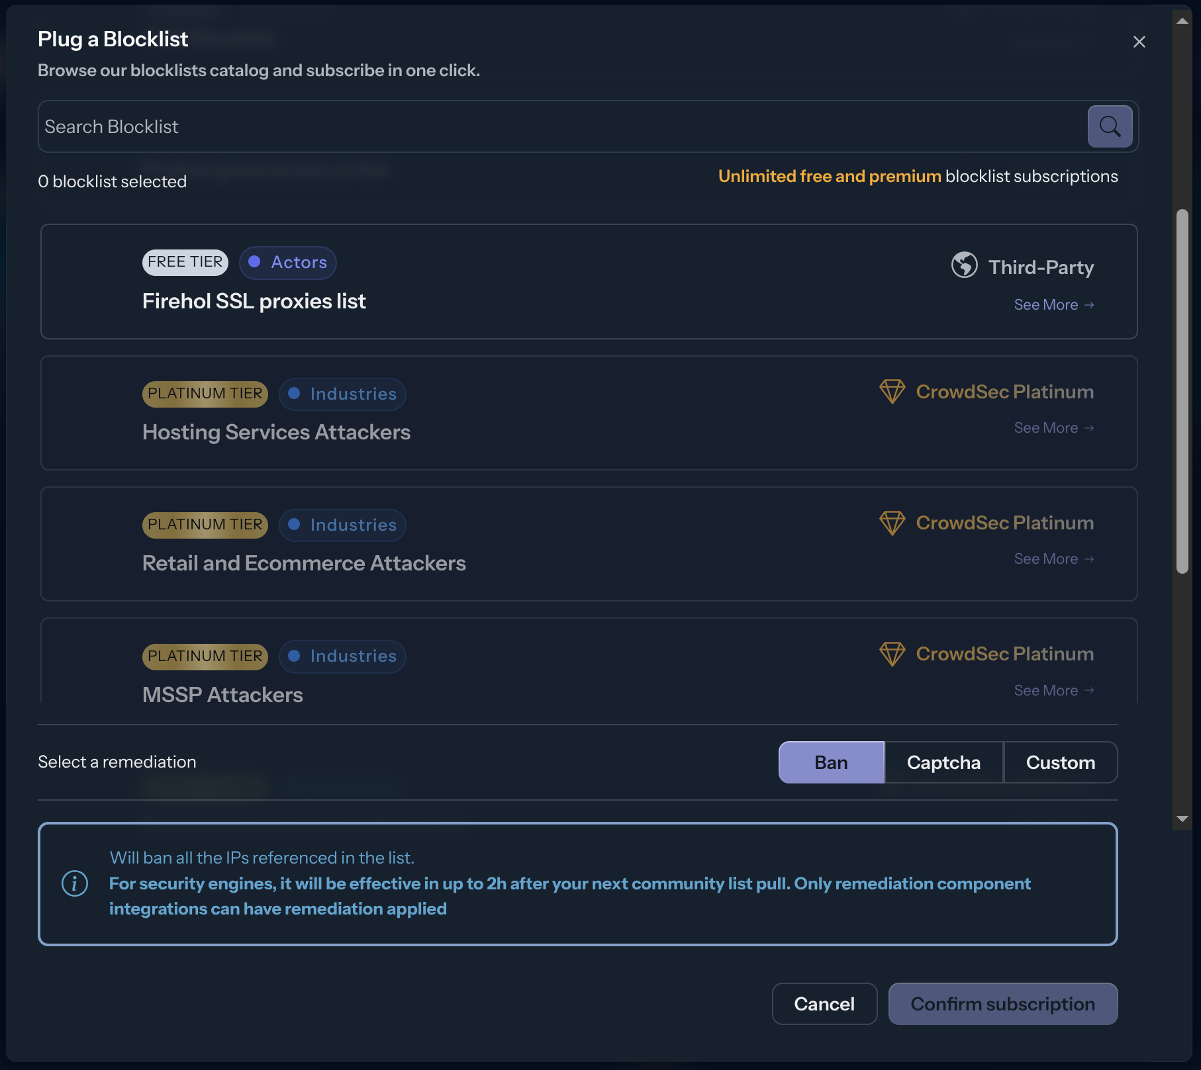The image size is (1201, 1070).
Task: Expand See More on Hosting Services Attackers
Action: (1054, 427)
